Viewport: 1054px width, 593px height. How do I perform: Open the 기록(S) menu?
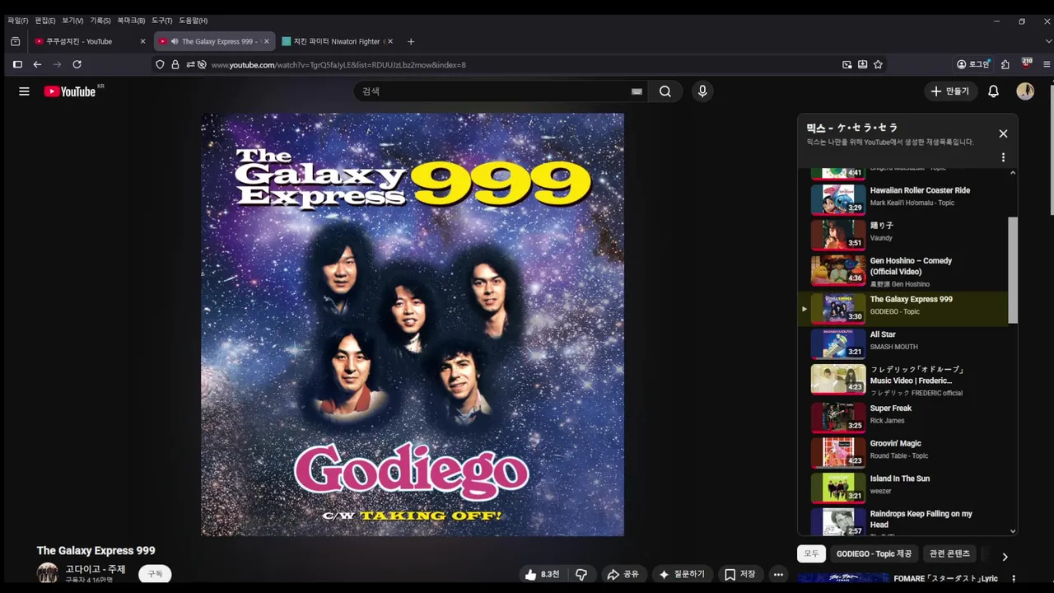(x=100, y=21)
